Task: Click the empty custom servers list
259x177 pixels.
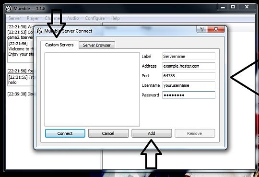Action: coord(93,89)
